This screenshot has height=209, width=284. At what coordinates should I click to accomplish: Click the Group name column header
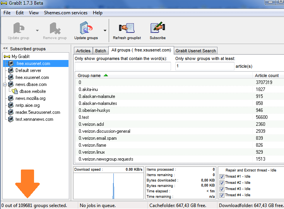click(x=164, y=75)
